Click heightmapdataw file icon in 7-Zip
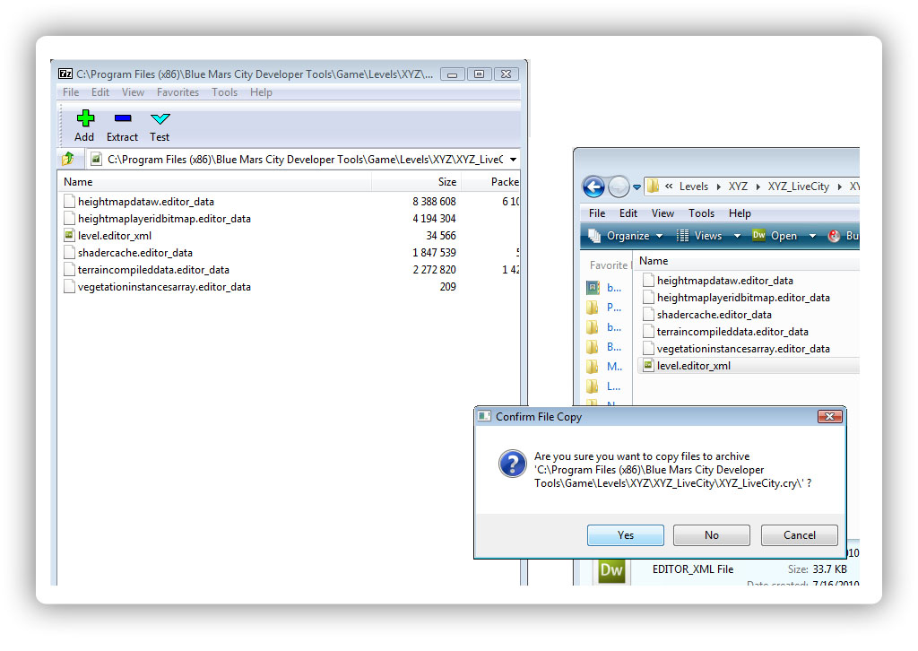918x651 pixels. (69, 202)
